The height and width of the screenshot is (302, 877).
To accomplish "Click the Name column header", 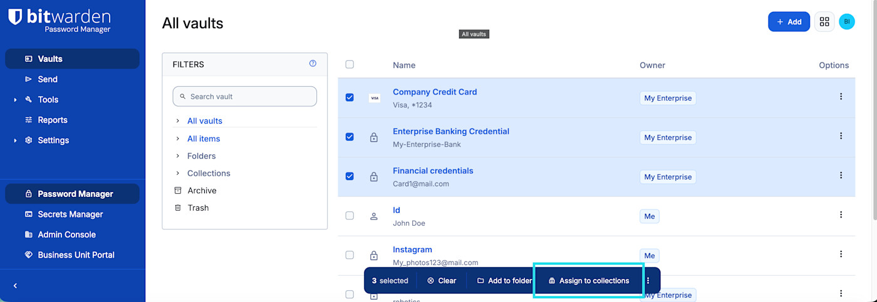I will coord(404,65).
